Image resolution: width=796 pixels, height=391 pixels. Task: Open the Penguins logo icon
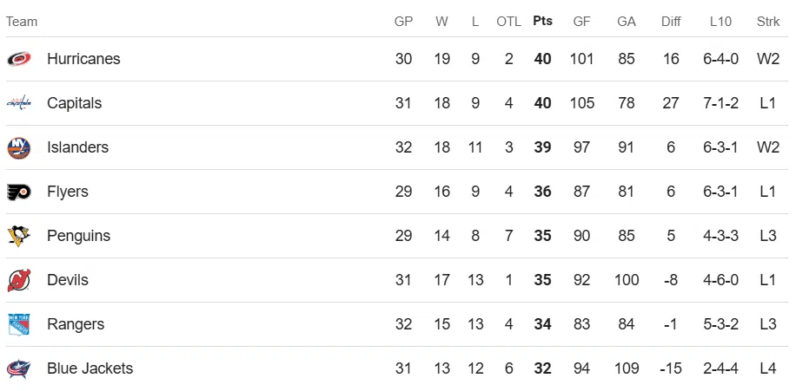click(x=19, y=236)
